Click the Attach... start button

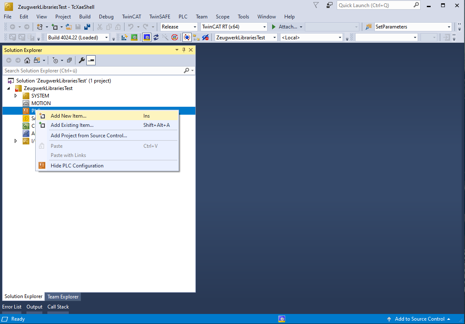[284, 27]
